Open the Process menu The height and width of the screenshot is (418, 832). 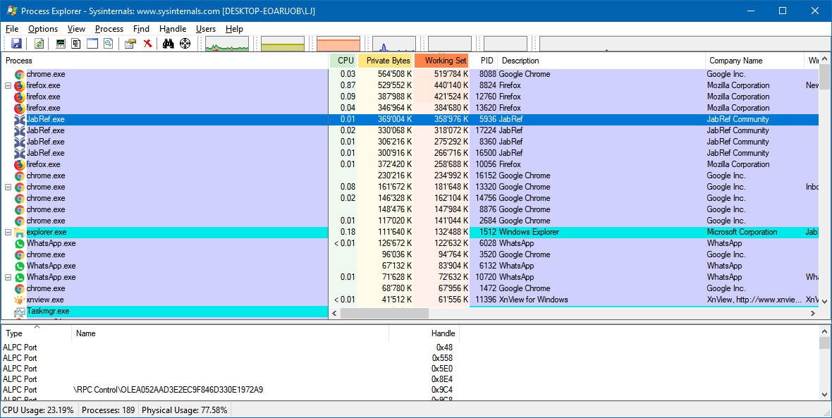(109, 29)
